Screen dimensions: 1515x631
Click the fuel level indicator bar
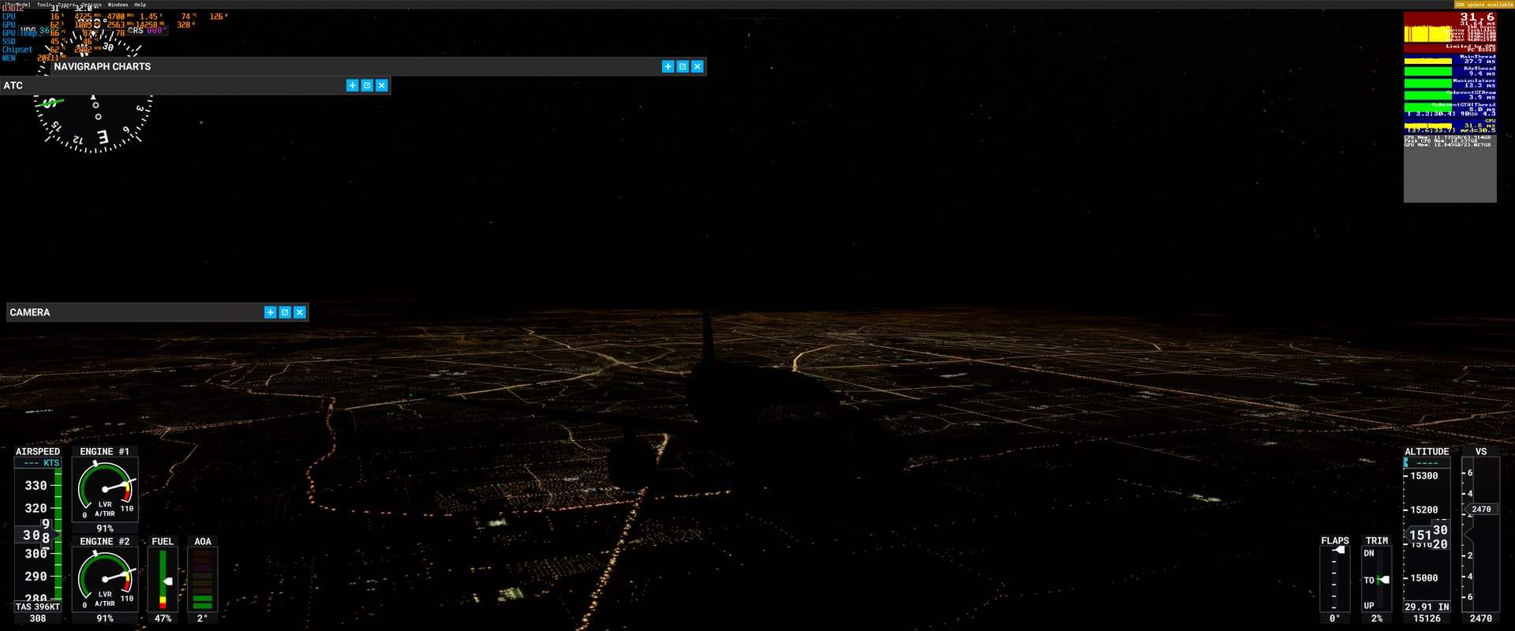[x=163, y=580]
